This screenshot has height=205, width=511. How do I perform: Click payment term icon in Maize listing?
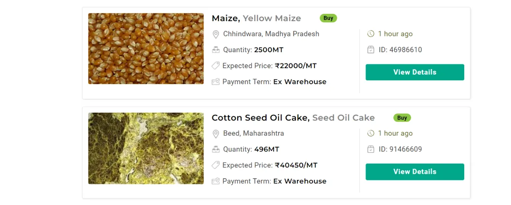[215, 82]
